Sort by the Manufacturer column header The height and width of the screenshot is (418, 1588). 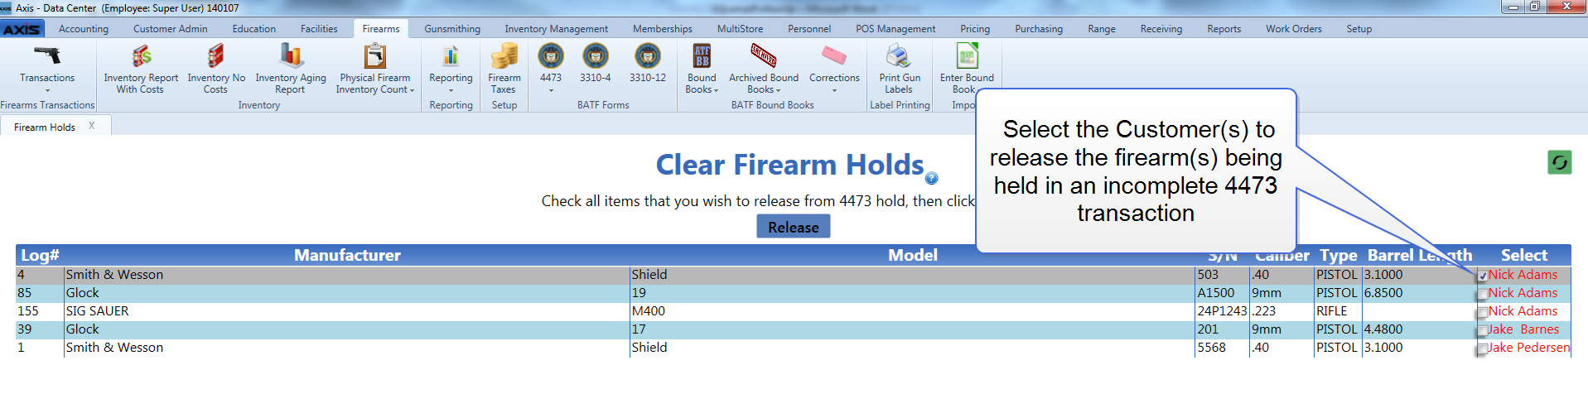click(347, 255)
